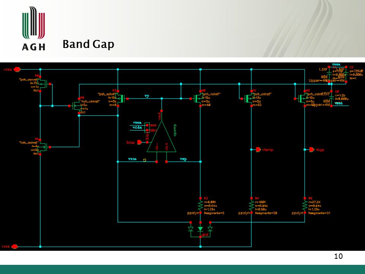
Task: Click the vxp net label
Action: (x=183, y=159)
